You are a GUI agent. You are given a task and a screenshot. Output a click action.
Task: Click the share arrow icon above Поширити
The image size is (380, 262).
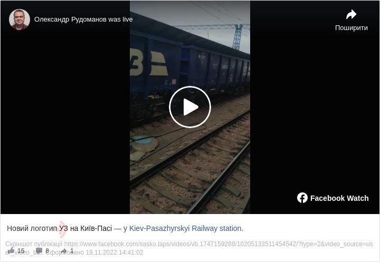pos(351,14)
